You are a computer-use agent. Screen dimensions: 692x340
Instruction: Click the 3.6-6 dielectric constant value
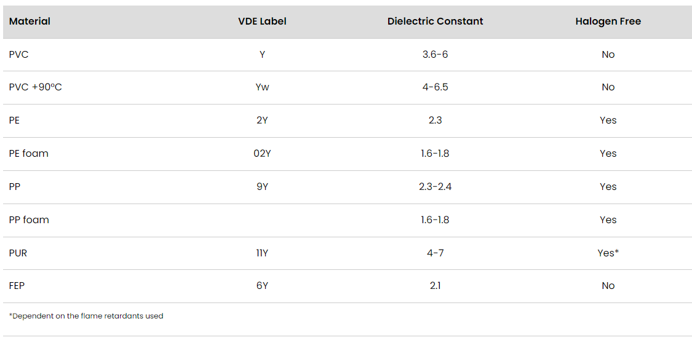(x=435, y=55)
